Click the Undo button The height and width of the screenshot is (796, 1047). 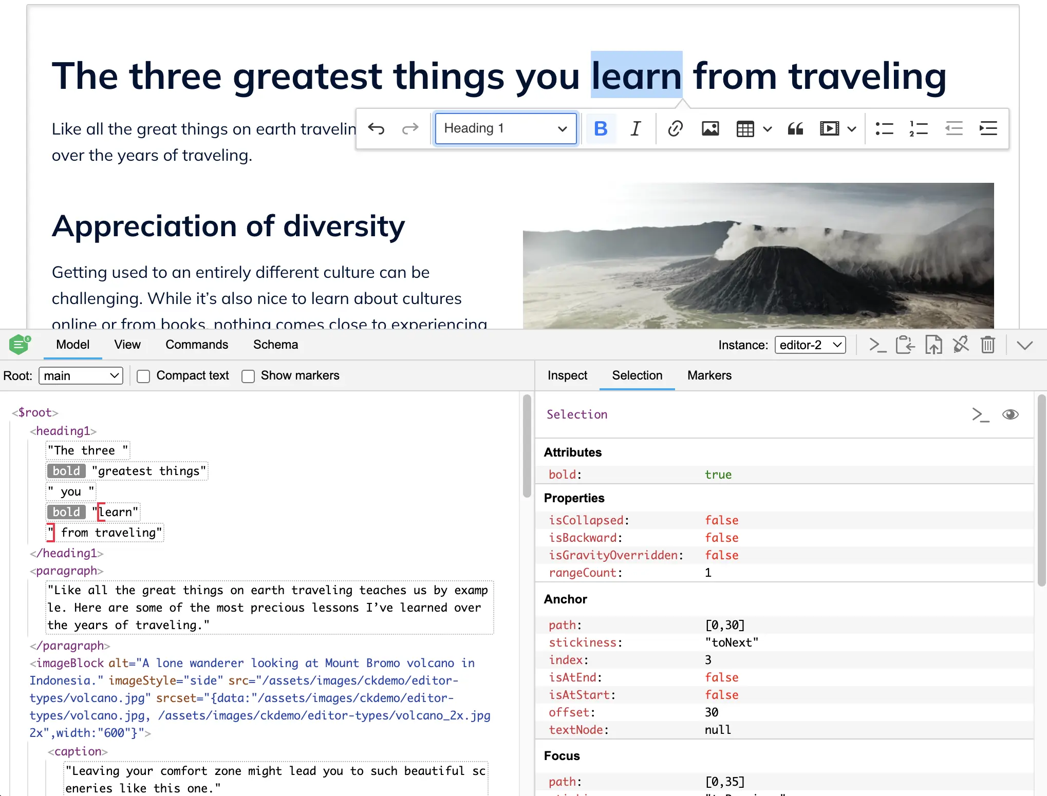tap(377, 128)
